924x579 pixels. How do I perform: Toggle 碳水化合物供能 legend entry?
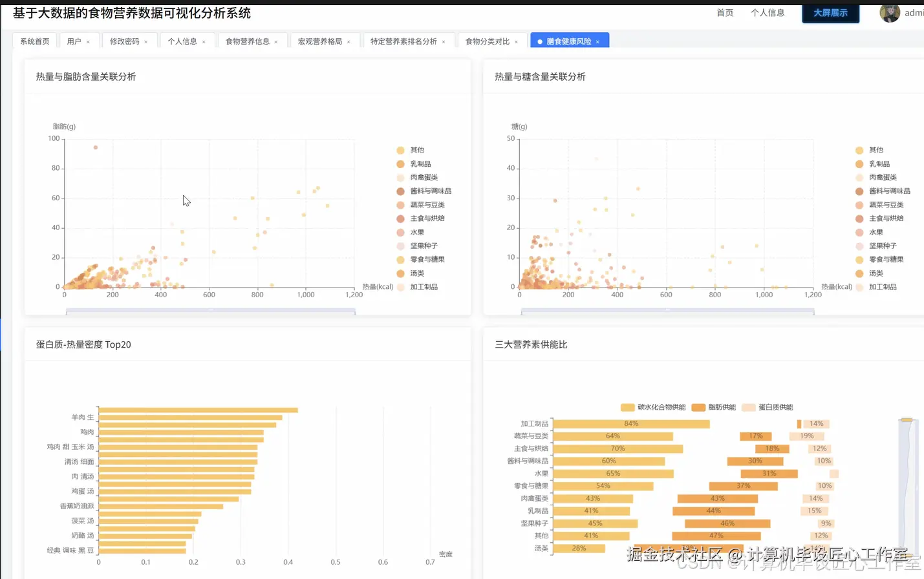click(x=653, y=408)
